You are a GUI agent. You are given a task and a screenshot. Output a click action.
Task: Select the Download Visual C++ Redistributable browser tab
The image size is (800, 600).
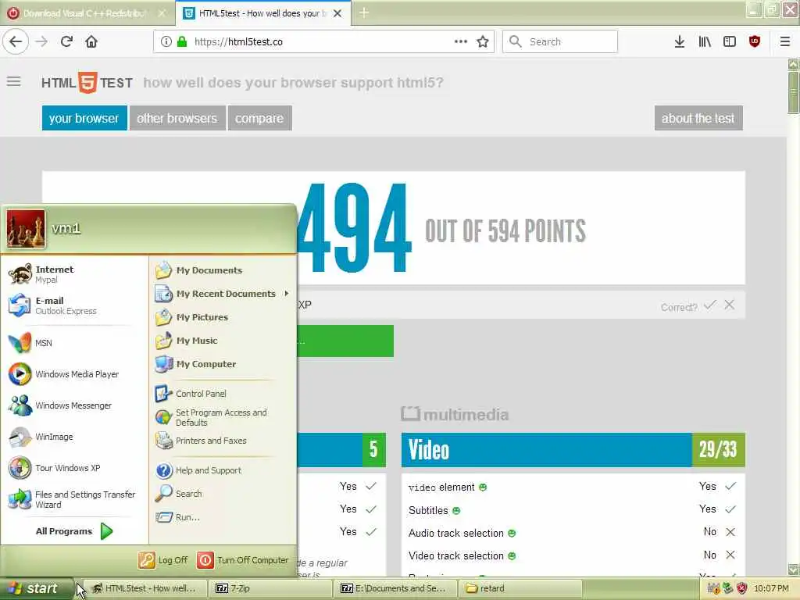tap(87, 13)
